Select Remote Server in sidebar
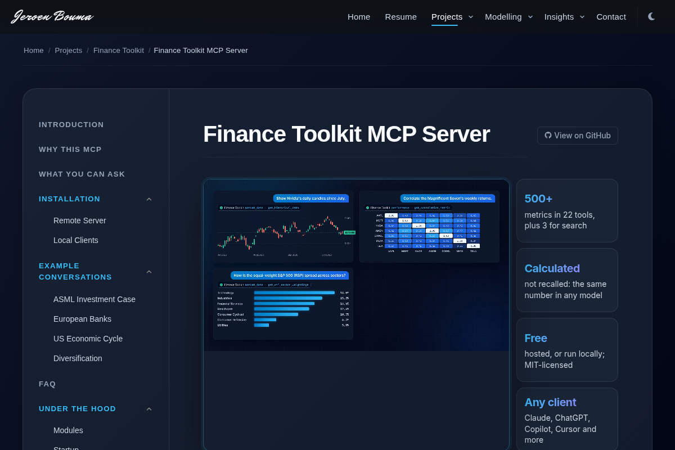This screenshot has height=450, width=675. click(x=80, y=220)
